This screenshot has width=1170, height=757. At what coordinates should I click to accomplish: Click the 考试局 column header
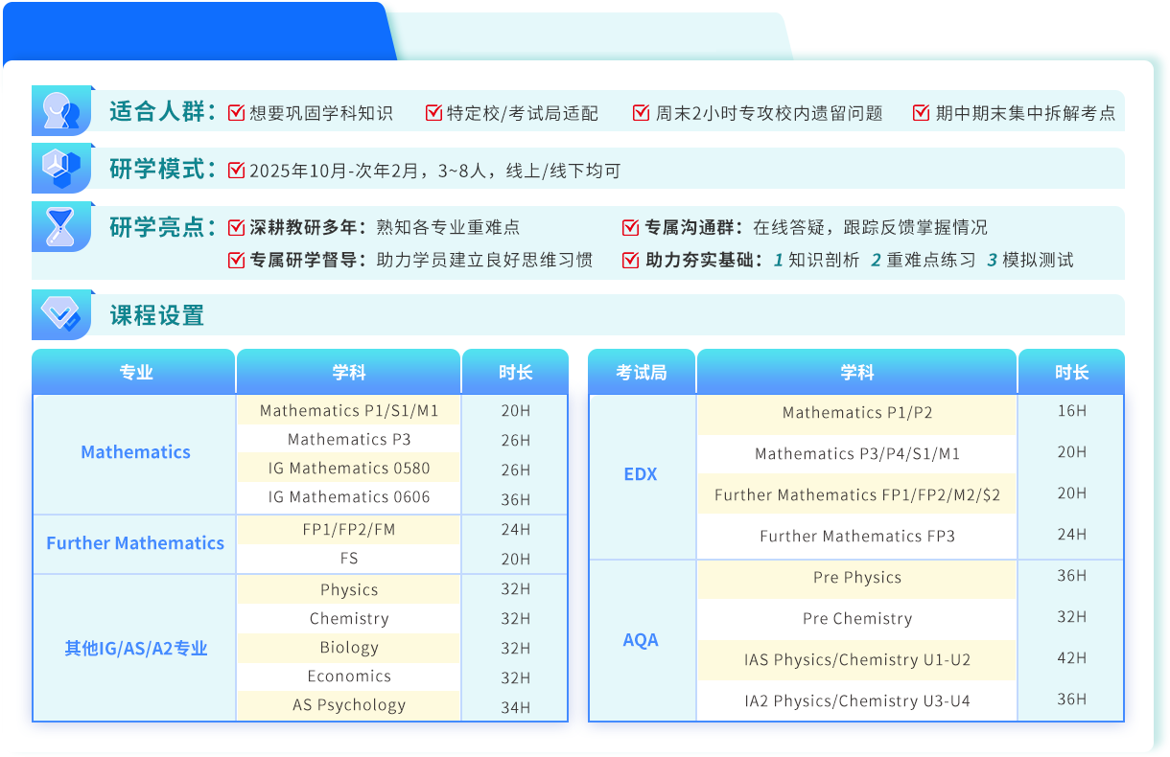tap(641, 373)
